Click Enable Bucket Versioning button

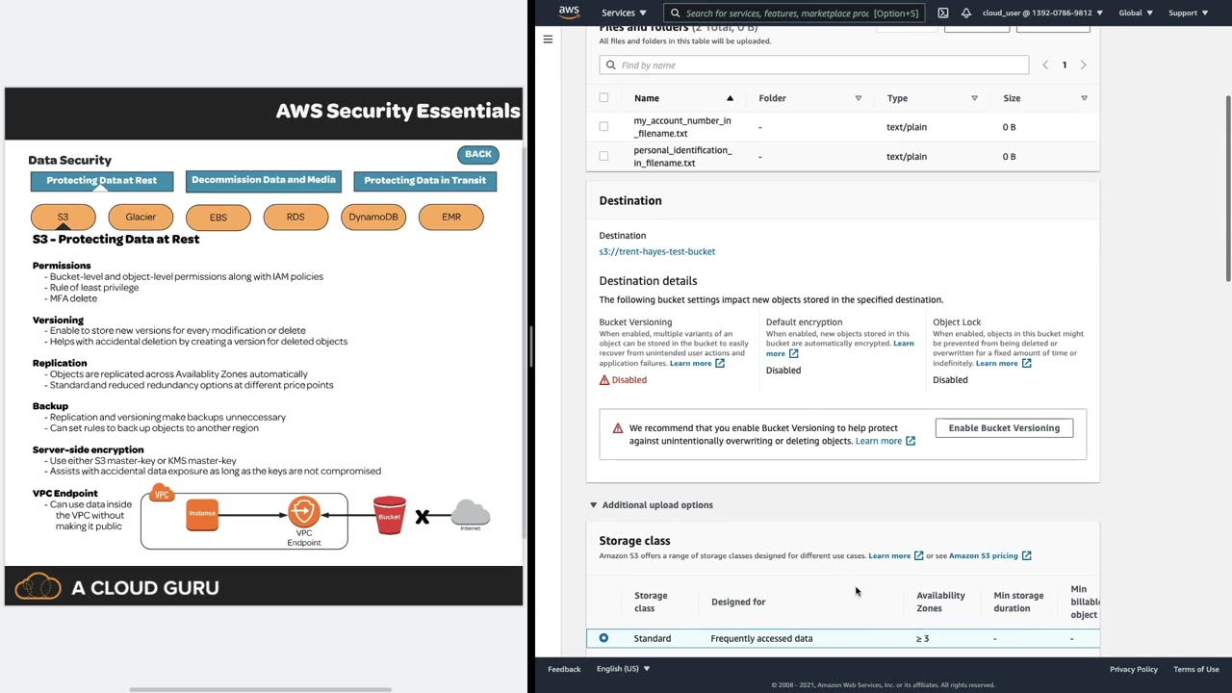(1004, 428)
